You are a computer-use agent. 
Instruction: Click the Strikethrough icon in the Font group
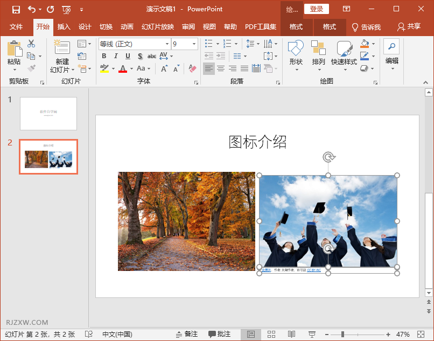pyautogui.click(x=151, y=55)
